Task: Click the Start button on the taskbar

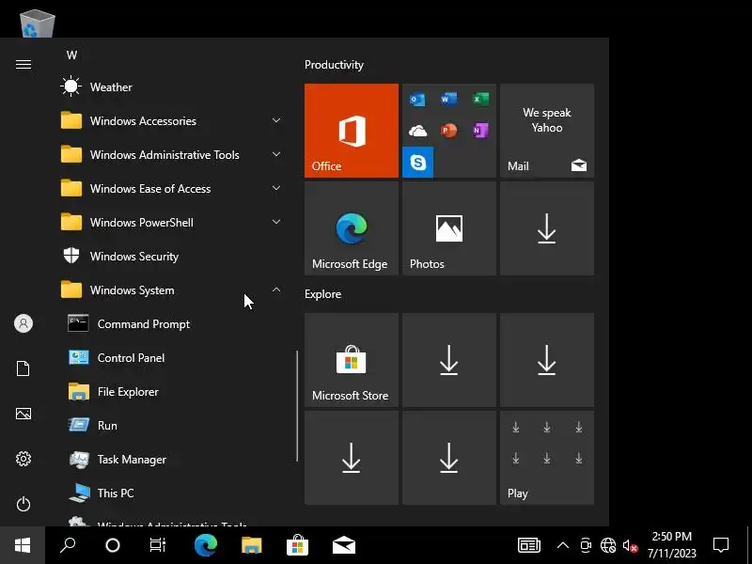Action: pos(23,545)
